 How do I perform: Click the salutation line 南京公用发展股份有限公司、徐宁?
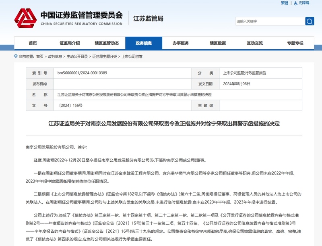click(x=56, y=147)
